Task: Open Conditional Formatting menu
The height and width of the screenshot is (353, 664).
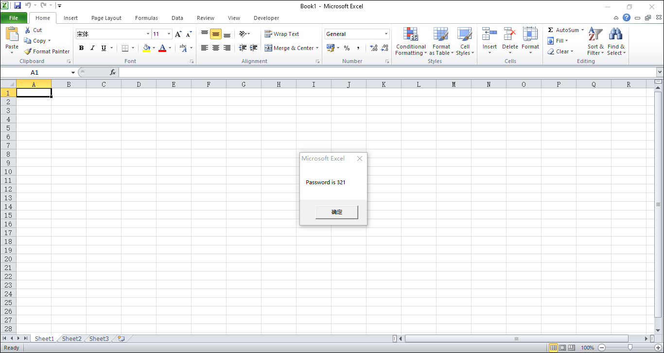Action: [411, 42]
